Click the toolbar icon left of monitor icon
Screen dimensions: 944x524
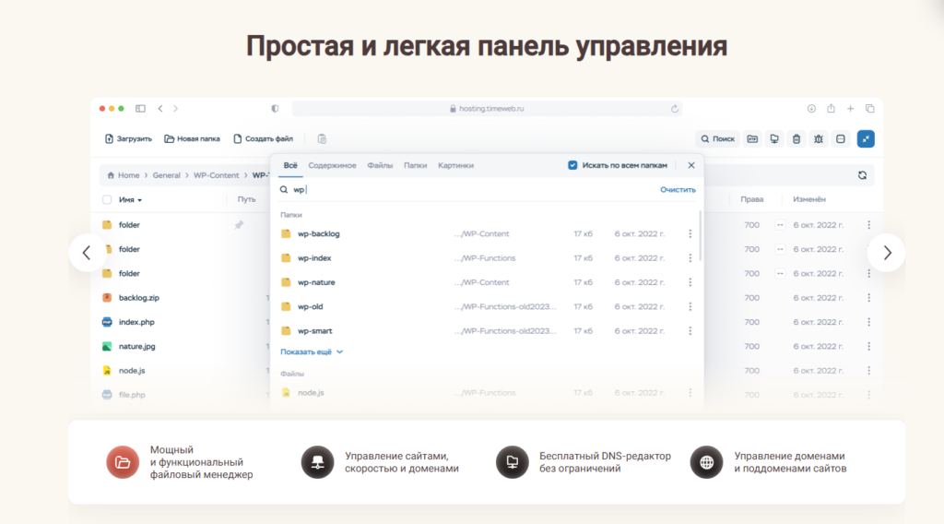[752, 139]
